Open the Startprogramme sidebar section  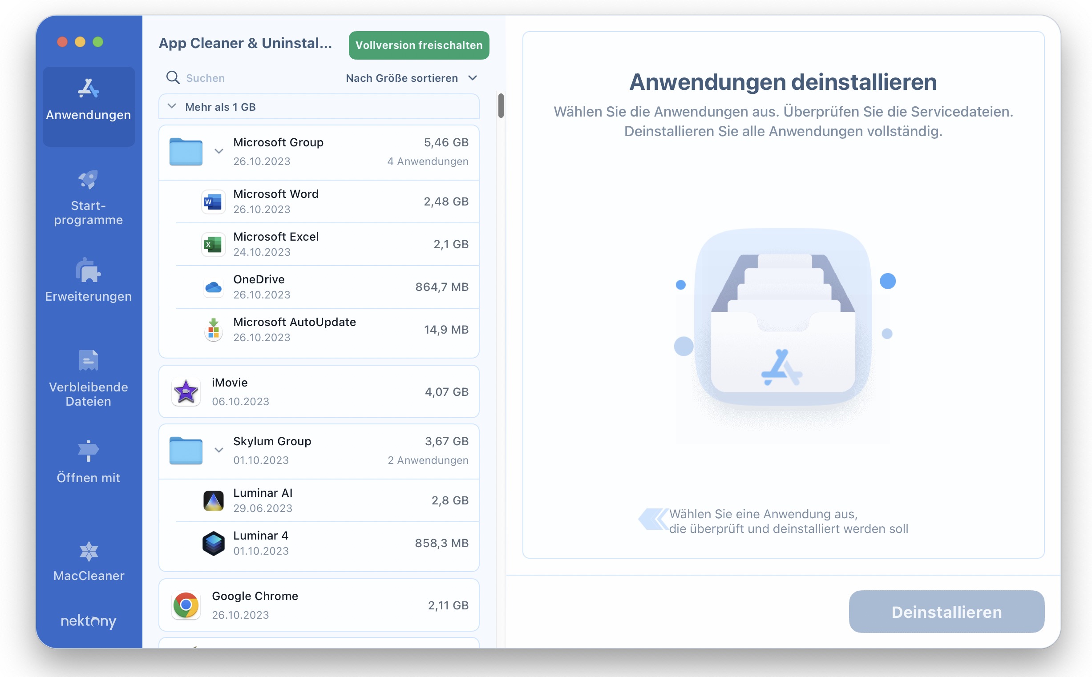pos(89,198)
